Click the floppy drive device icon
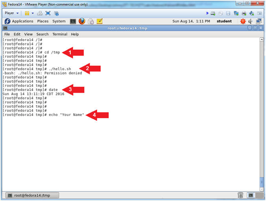Viewport: 266px width, 201px height. coord(228,13)
